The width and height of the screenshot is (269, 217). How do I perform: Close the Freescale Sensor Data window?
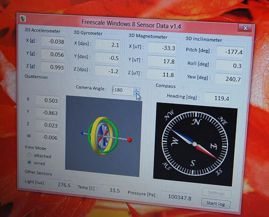[x=245, y=28]
